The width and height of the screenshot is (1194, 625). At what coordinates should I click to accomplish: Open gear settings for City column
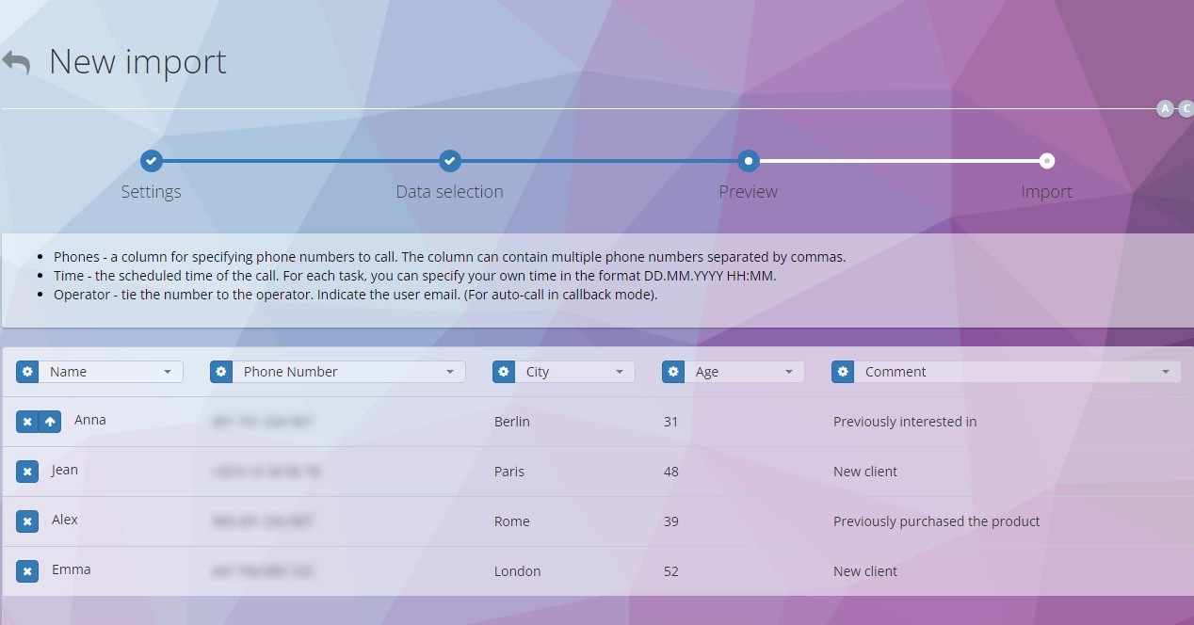pyautogui.click(x=504, y=372)
